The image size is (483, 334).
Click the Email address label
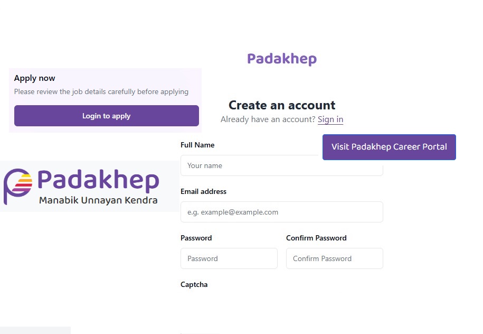pos(203,191)
